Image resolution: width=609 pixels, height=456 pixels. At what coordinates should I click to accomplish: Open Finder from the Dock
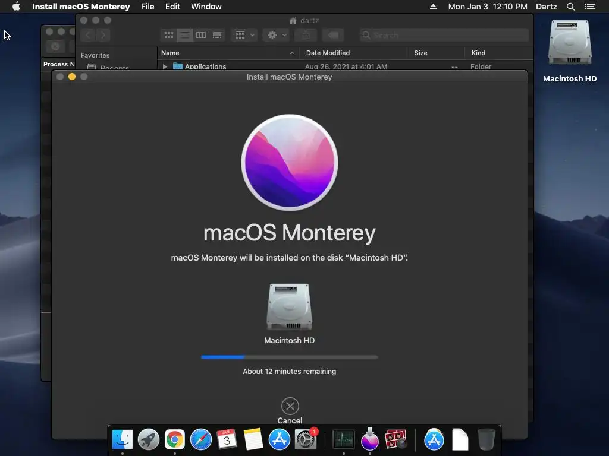coord(123,440)
